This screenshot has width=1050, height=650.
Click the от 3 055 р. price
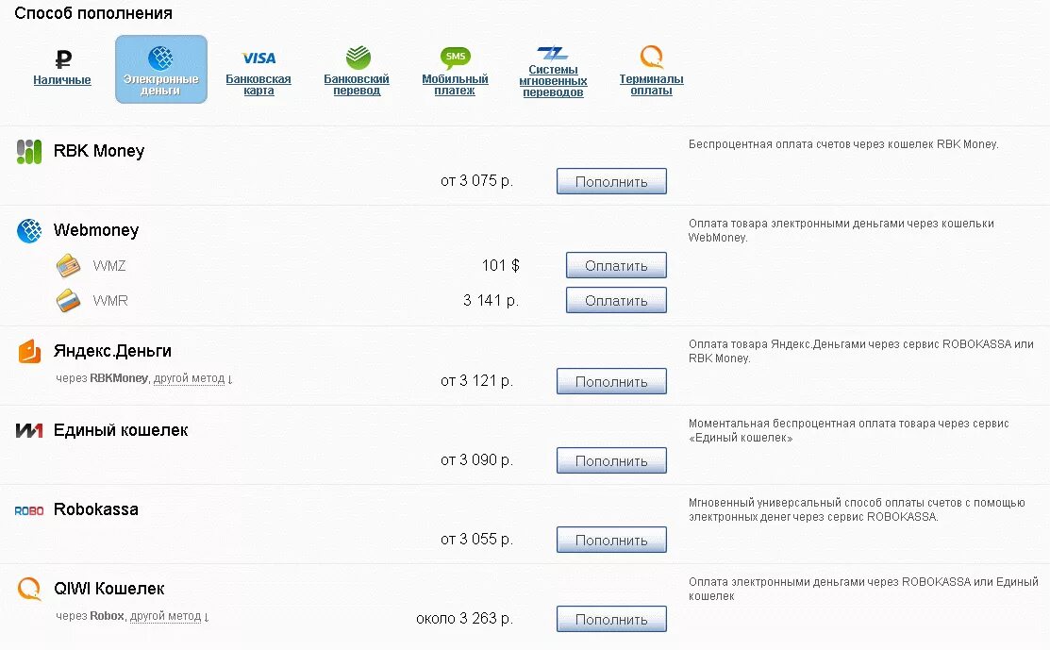pyautogui.click(x=476, y=539)
